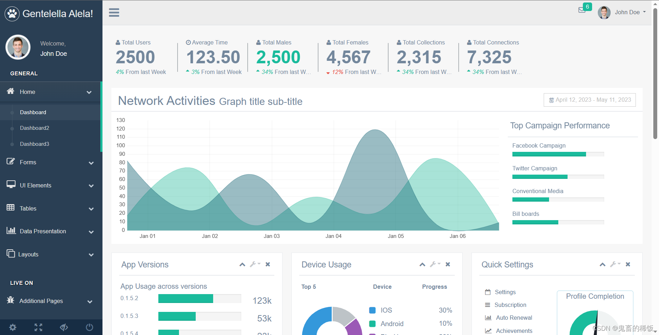This screenshot has height=335, width=659.
Task: Click the paw logo icon
Action: click(x=12, y=14)
